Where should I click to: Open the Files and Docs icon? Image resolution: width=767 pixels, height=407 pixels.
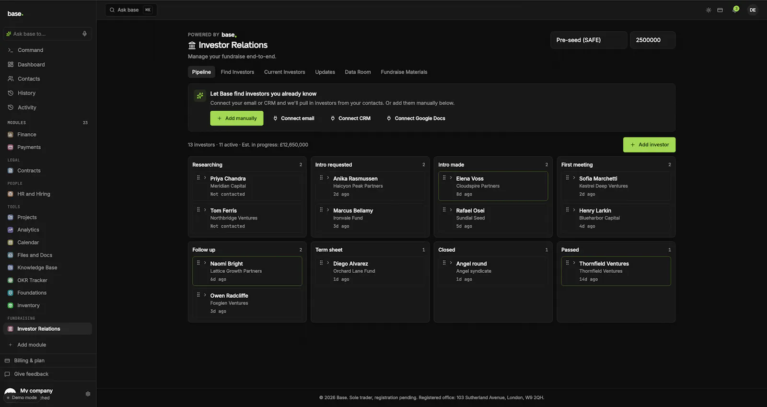[x=11, y=256]
